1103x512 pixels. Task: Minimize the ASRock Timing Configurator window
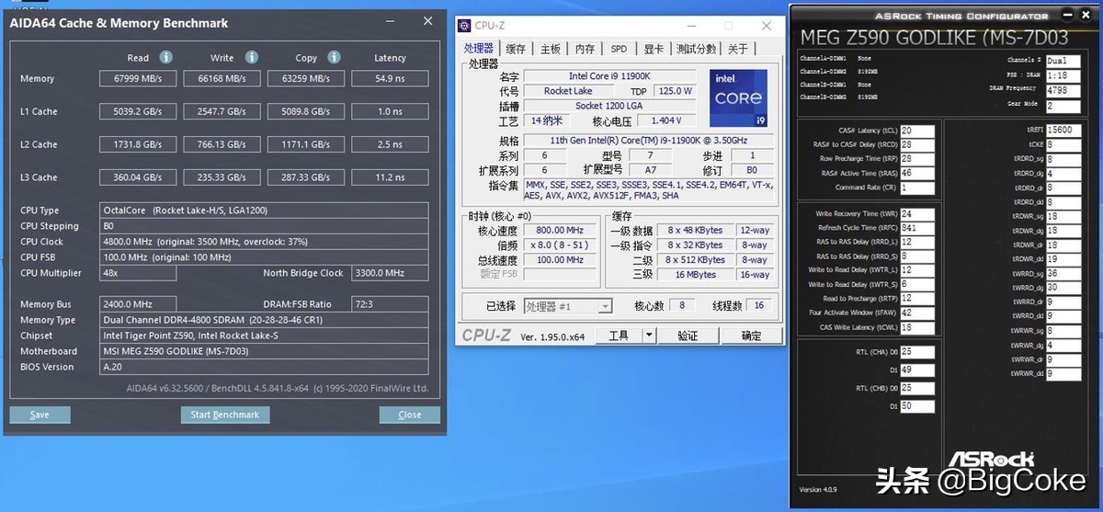pyautogui.click(x=1067, y=16)
